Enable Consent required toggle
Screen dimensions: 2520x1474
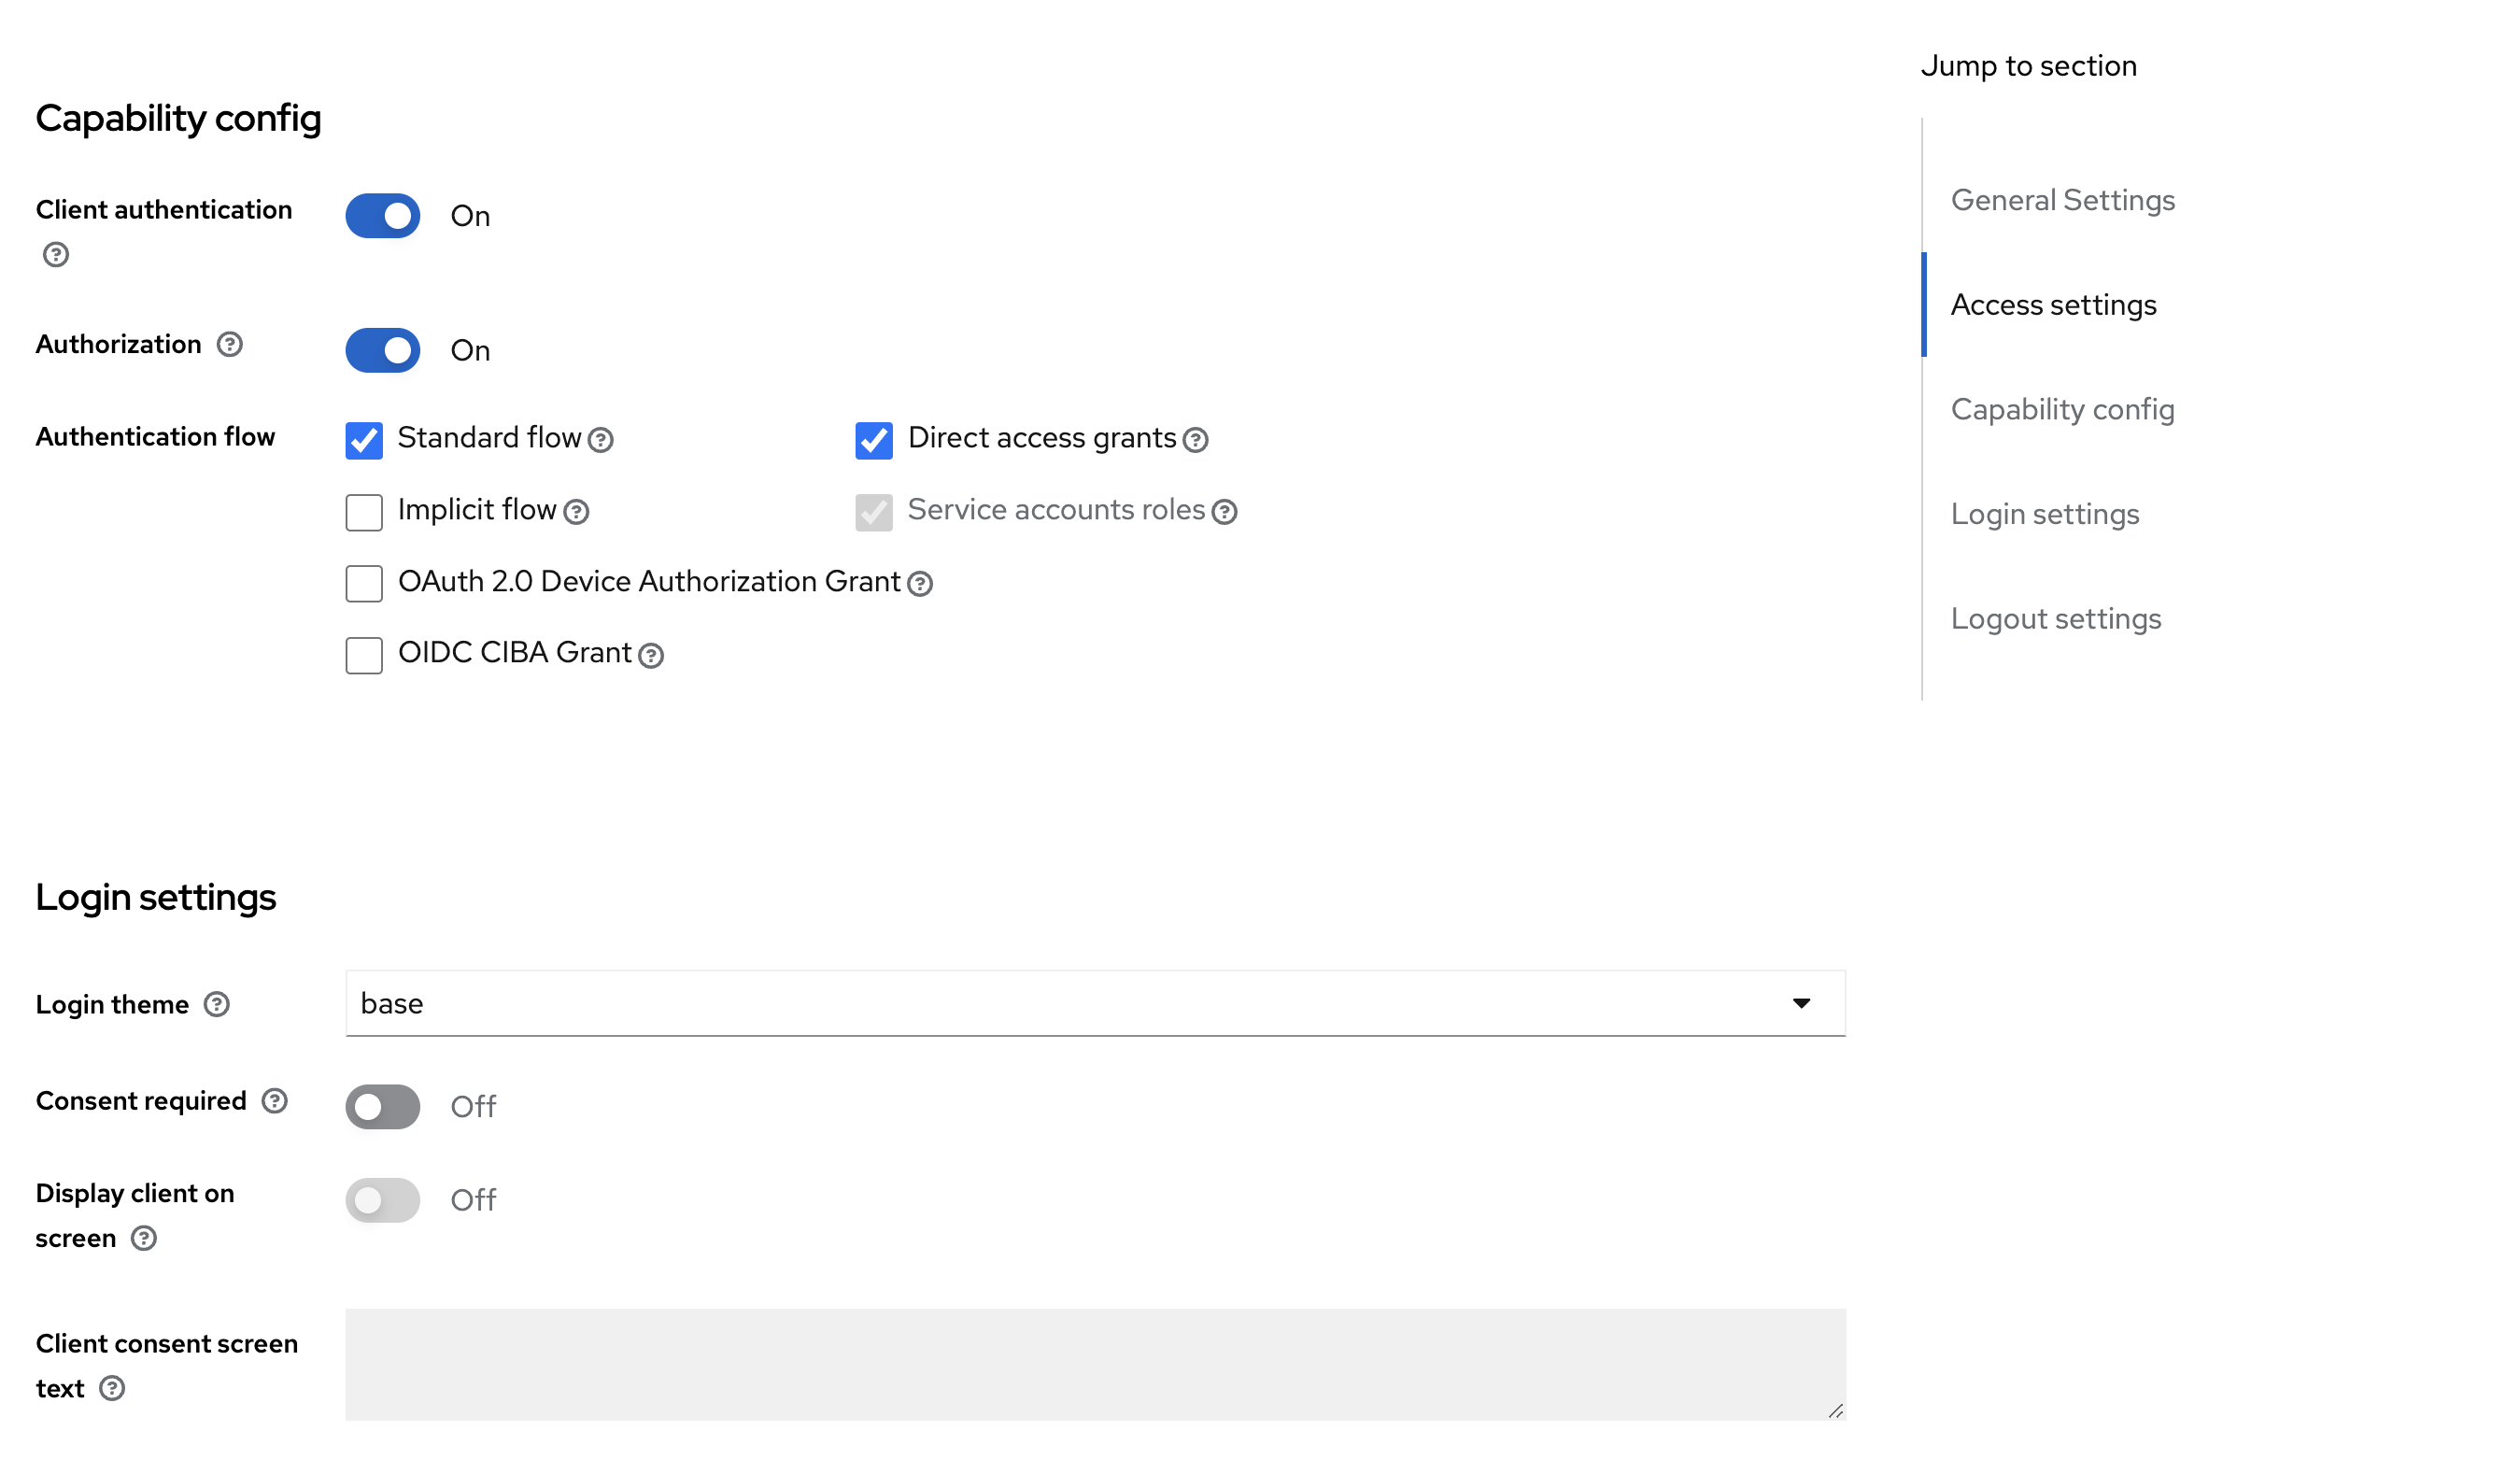pos(383,1107)
